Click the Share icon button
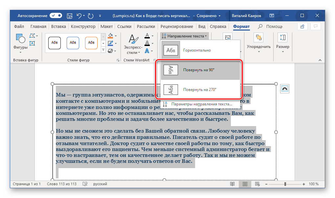The image size is (335, 198). tap(302, 27)
